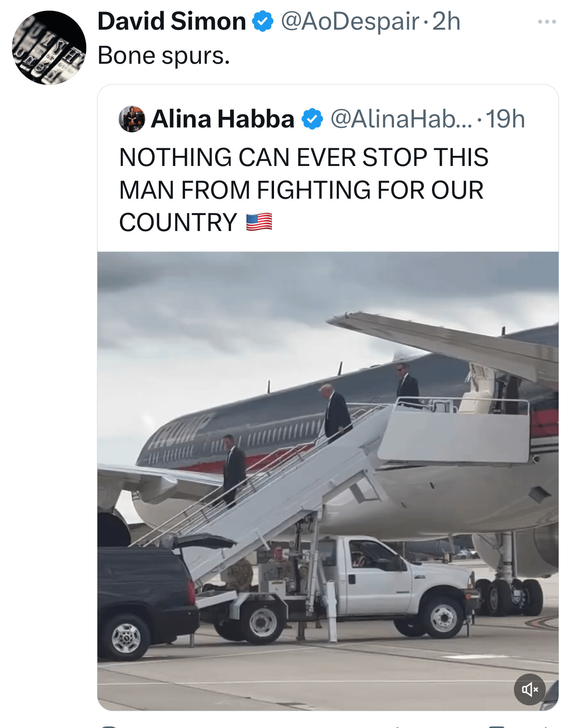Click the @AoDespair handle
Screen dimensions: 571x728
pyautogui.click(x=350, y=22)
